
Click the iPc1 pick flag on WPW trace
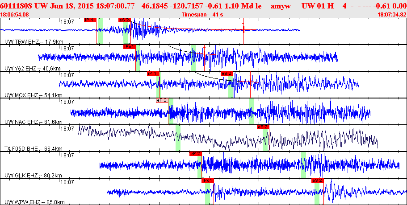tap(208, 180)
